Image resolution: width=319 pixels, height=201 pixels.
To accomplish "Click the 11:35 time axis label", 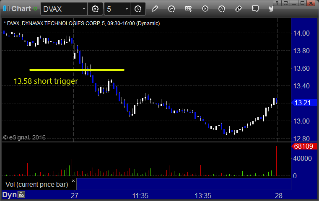I will [x=140, y=196].
